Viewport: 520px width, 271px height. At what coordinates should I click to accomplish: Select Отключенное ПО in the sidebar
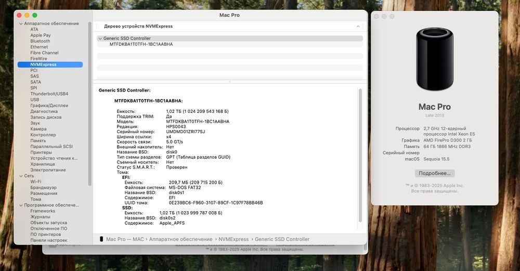point(50,228)
